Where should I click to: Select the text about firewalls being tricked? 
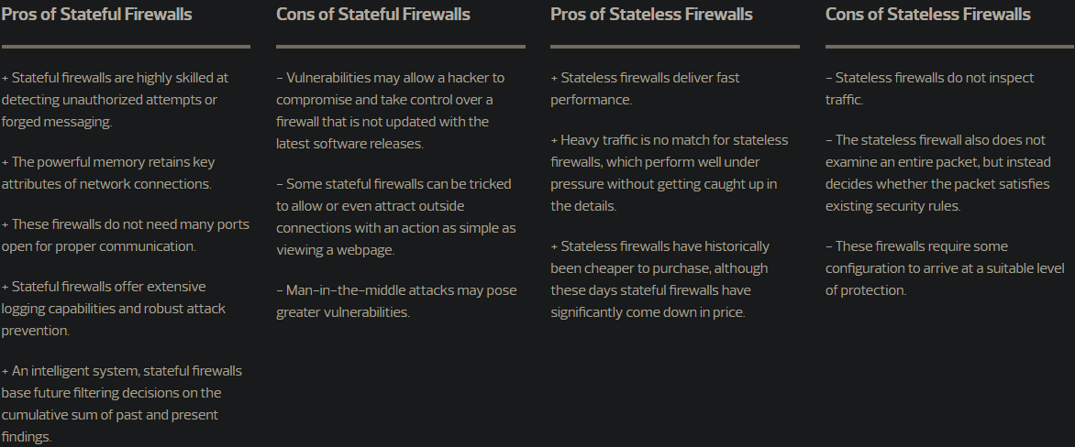[x=395, y=216]
